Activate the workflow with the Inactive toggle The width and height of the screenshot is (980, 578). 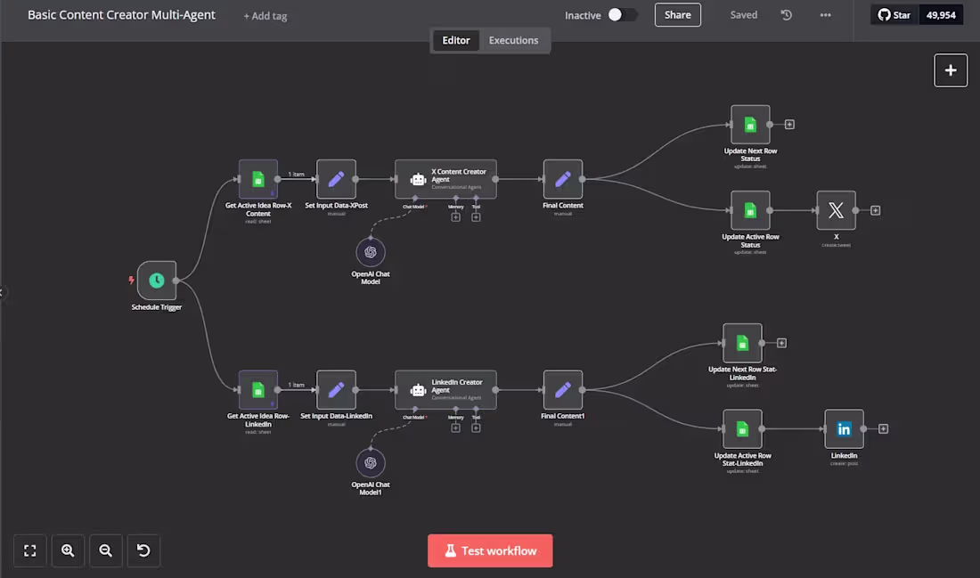[623, 14]
